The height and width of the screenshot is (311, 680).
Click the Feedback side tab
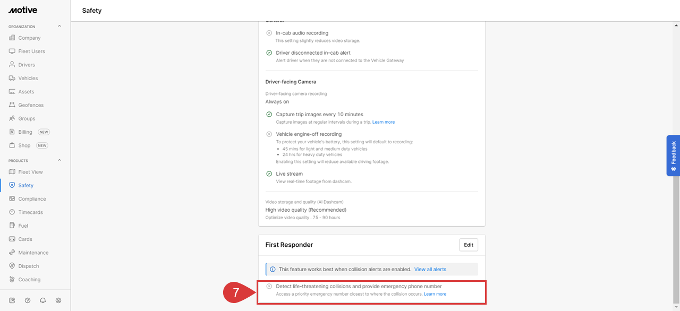pos(673,155)
